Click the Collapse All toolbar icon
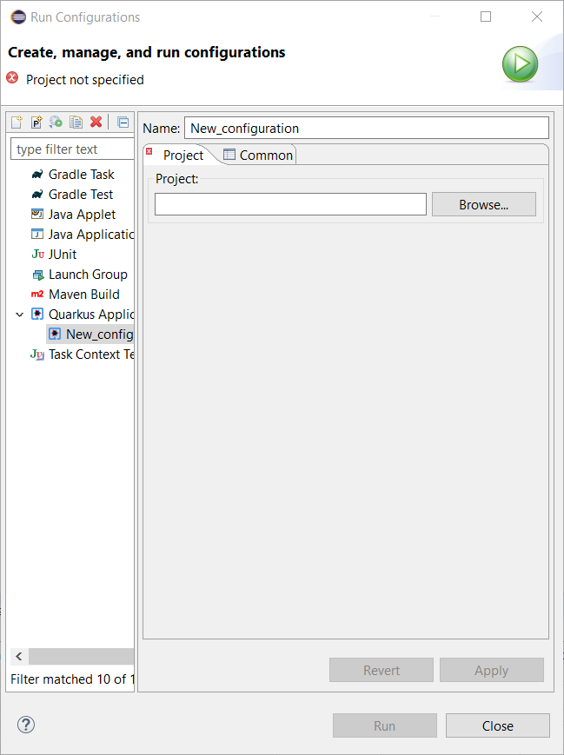564x755 pixels. pyautogui.click(x=123, y=123)
